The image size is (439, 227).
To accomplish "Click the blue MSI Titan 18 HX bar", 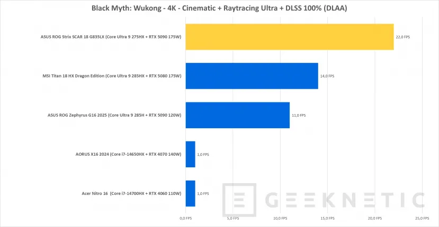I will (x=252, y=76).
